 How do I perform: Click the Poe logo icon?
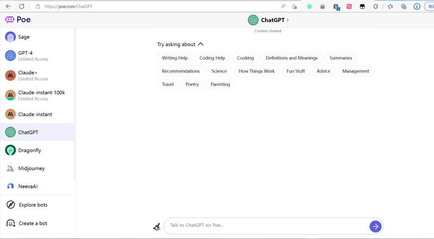point(10,19)
